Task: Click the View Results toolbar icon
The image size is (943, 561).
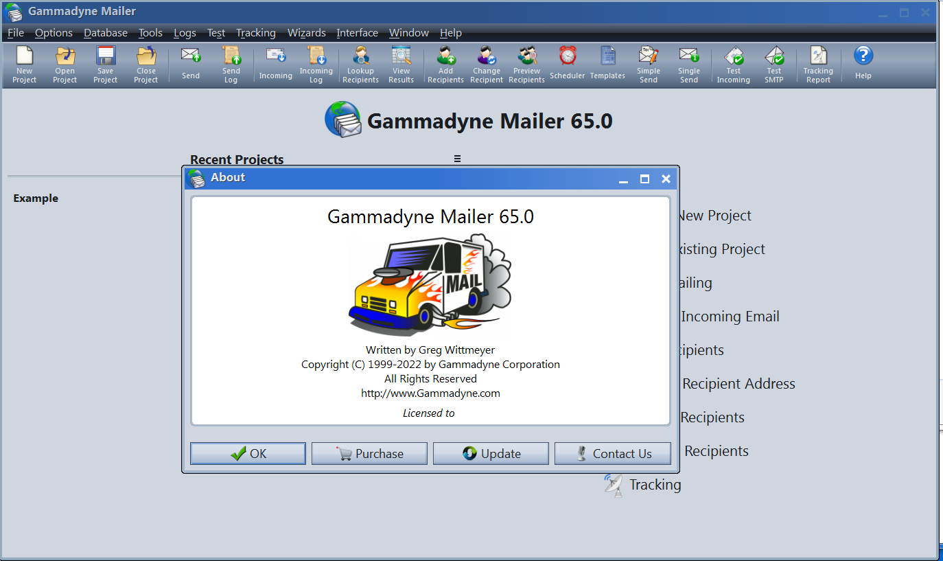Action: (x=401, y=65)
